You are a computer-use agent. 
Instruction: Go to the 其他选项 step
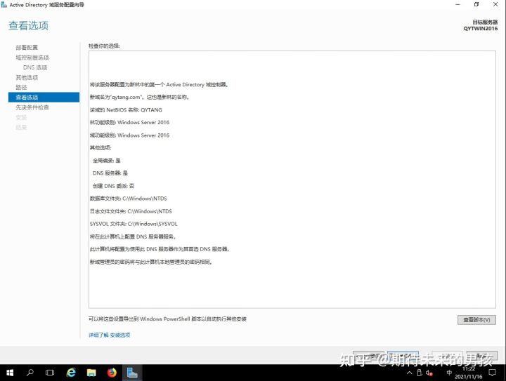[27, 77]
